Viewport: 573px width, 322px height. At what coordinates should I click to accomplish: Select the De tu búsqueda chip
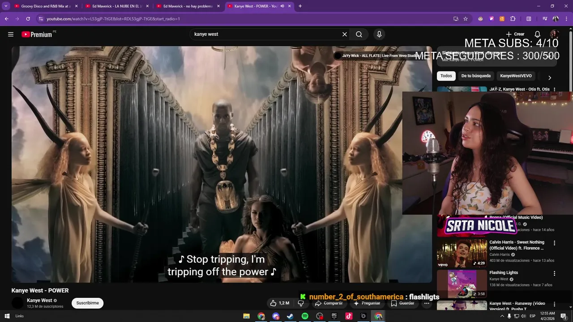476,76
